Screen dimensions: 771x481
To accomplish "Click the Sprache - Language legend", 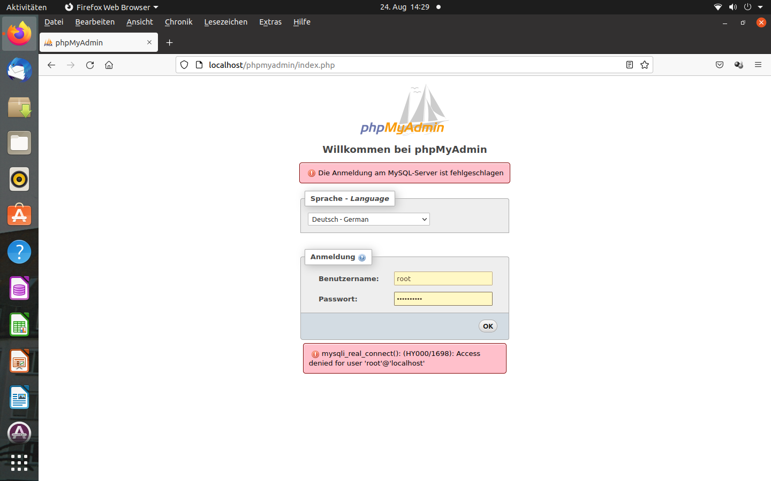I will point(350,198).
